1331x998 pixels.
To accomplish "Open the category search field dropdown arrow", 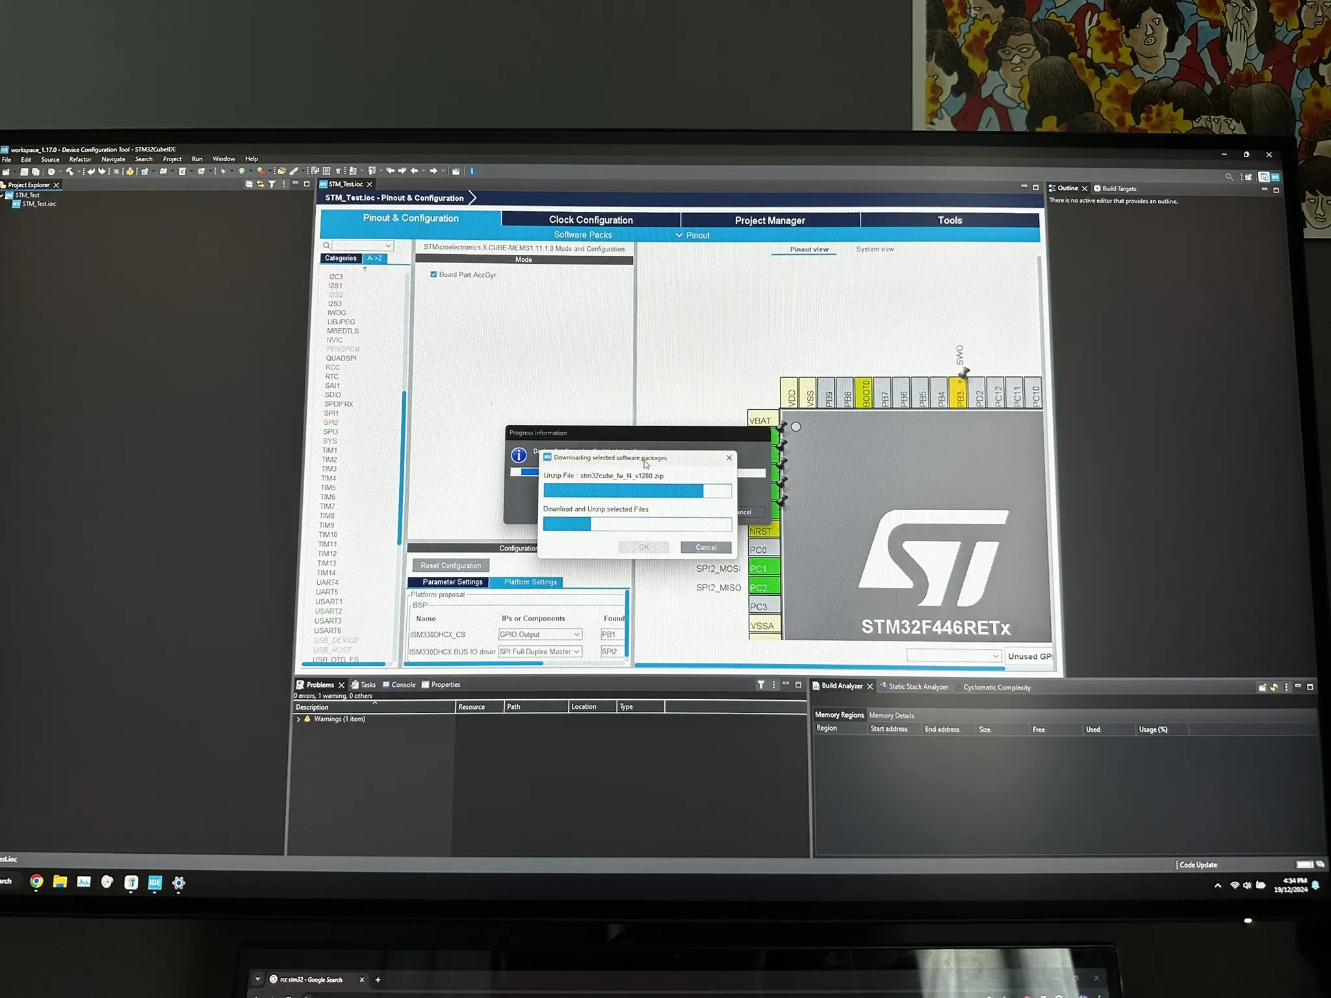I will (x=388, y=246).
